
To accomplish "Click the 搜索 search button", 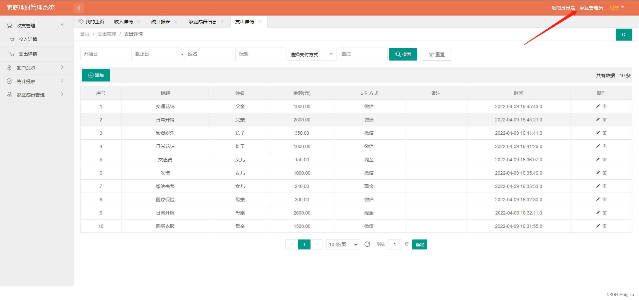I will (x=403, y=54).
